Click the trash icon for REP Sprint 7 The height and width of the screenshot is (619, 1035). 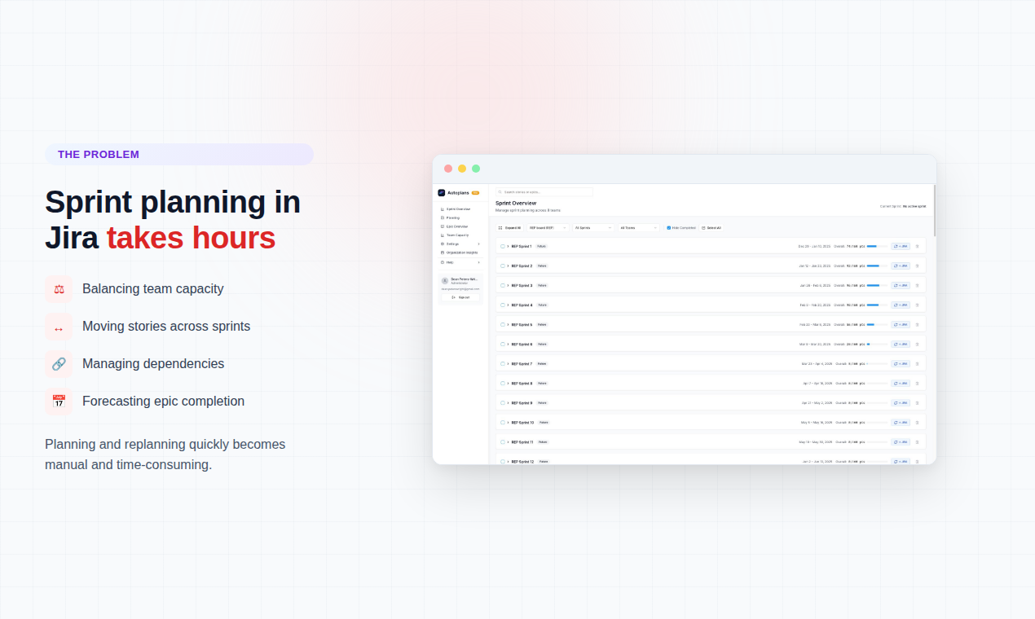[917, 363]
